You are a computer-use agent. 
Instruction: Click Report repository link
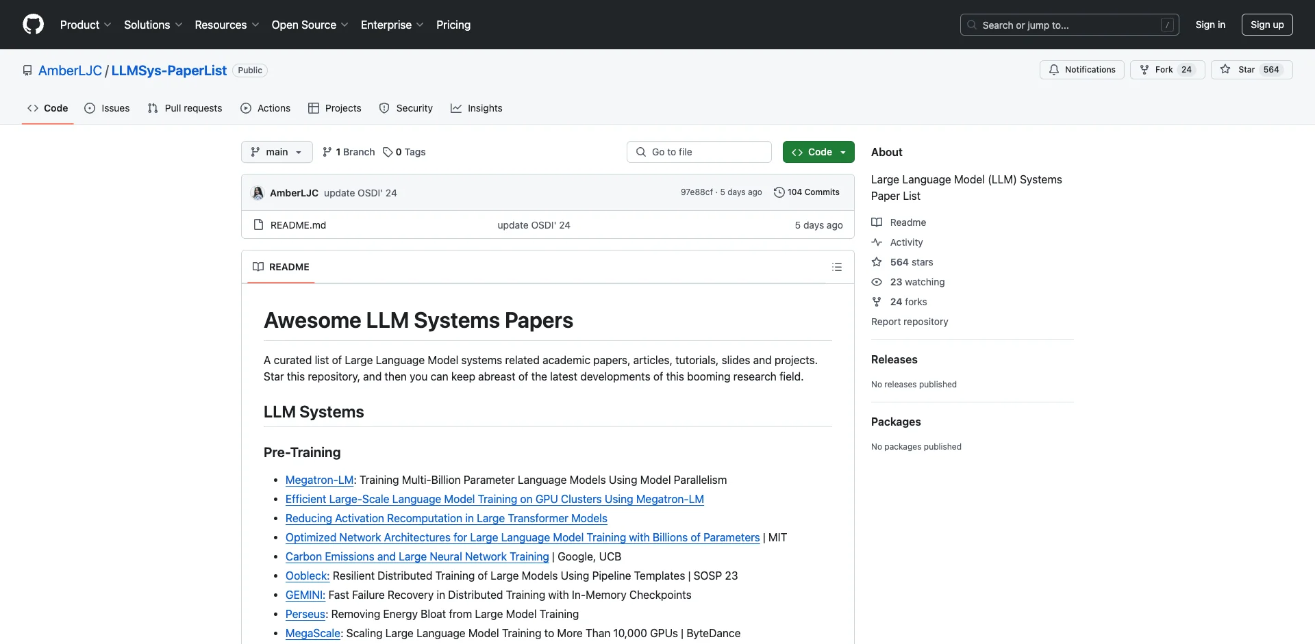910,322
